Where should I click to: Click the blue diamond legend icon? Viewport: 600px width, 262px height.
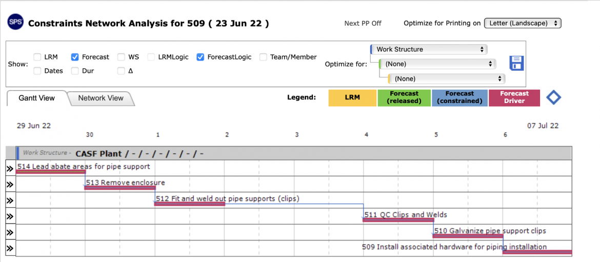553,98
